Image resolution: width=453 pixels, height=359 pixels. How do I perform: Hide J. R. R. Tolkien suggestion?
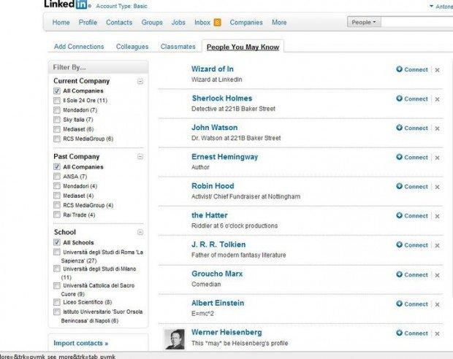pos(437,246)
